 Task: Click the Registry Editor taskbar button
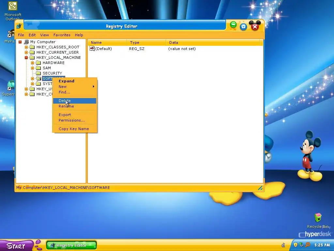tap(71, 245)
